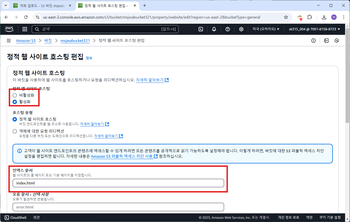350x222 pixels.
Task: Open the region dropdown 미국 (오하이오)
Action: pyautogui.click(x=266, y=29)
